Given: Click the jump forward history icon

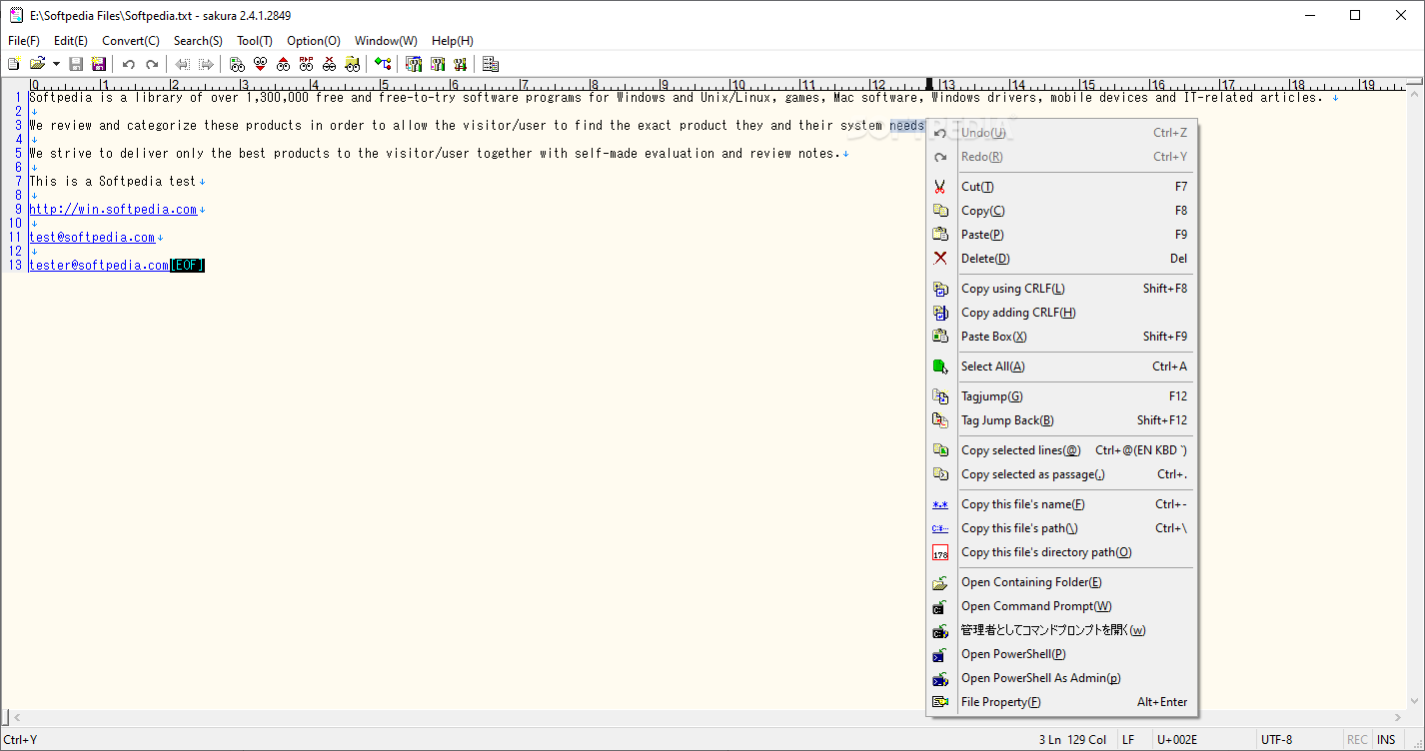Looking at the screenshot, I should pyautogui.click(x=206, y=64).
